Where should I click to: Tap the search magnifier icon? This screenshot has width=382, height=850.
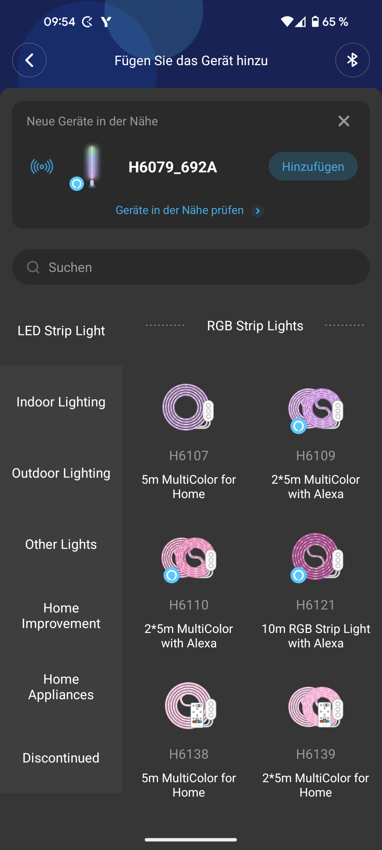click(x=33, y=267)
